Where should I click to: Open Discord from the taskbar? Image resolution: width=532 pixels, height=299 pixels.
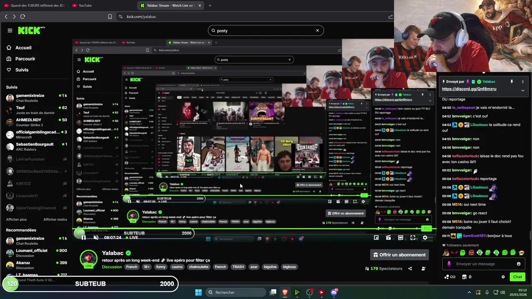pyautogui.click(x=333, y=292)
